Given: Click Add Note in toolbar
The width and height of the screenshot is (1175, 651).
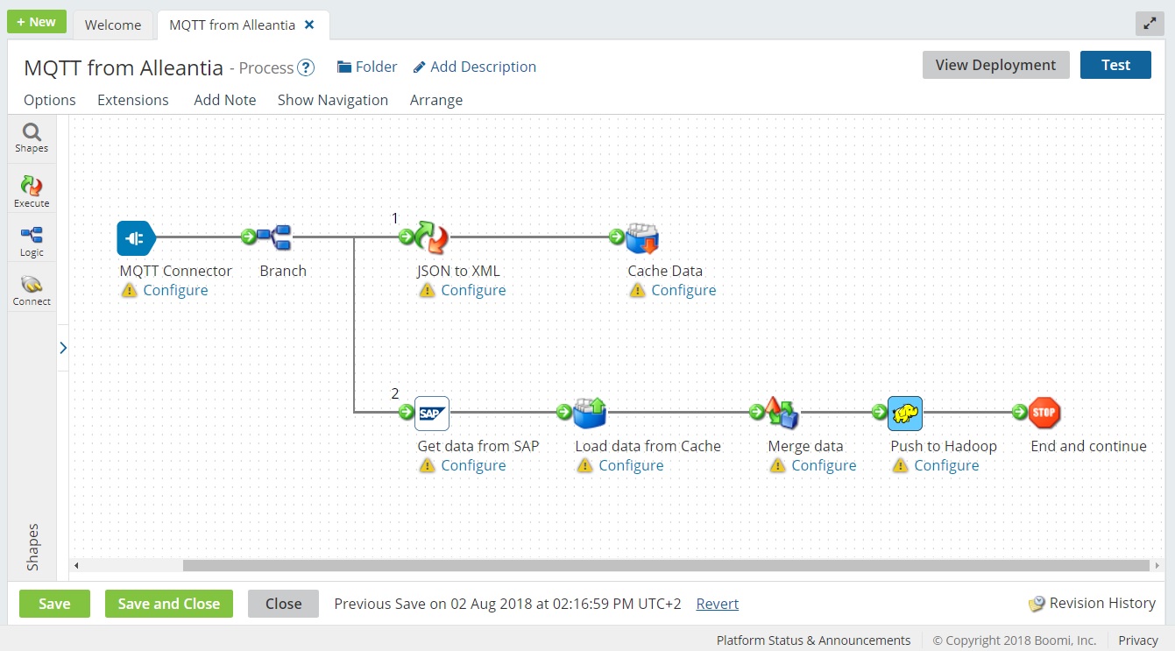Looking at the screenshot, I should (225, 100).
